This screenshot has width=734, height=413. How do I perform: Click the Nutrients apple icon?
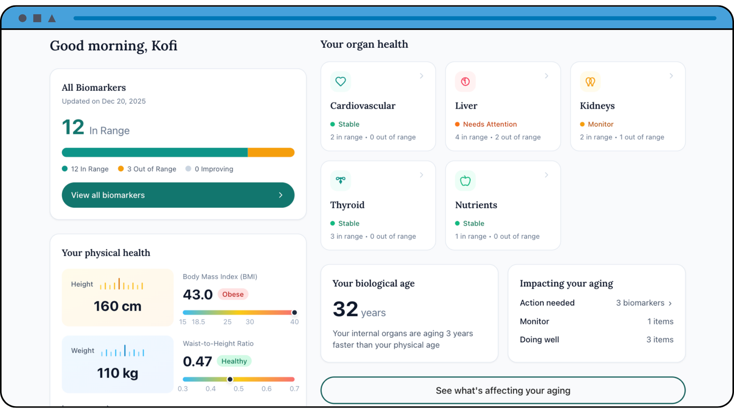[x=465, y=181]
